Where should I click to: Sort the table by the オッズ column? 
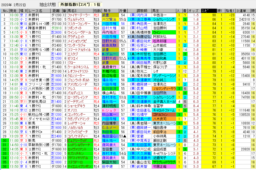pos(194,11)
